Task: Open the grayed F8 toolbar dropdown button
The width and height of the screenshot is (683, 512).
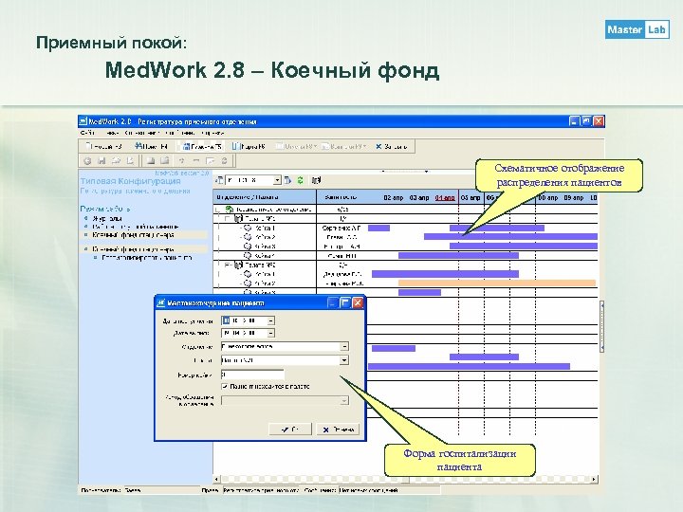Action: tap(296, 147)
